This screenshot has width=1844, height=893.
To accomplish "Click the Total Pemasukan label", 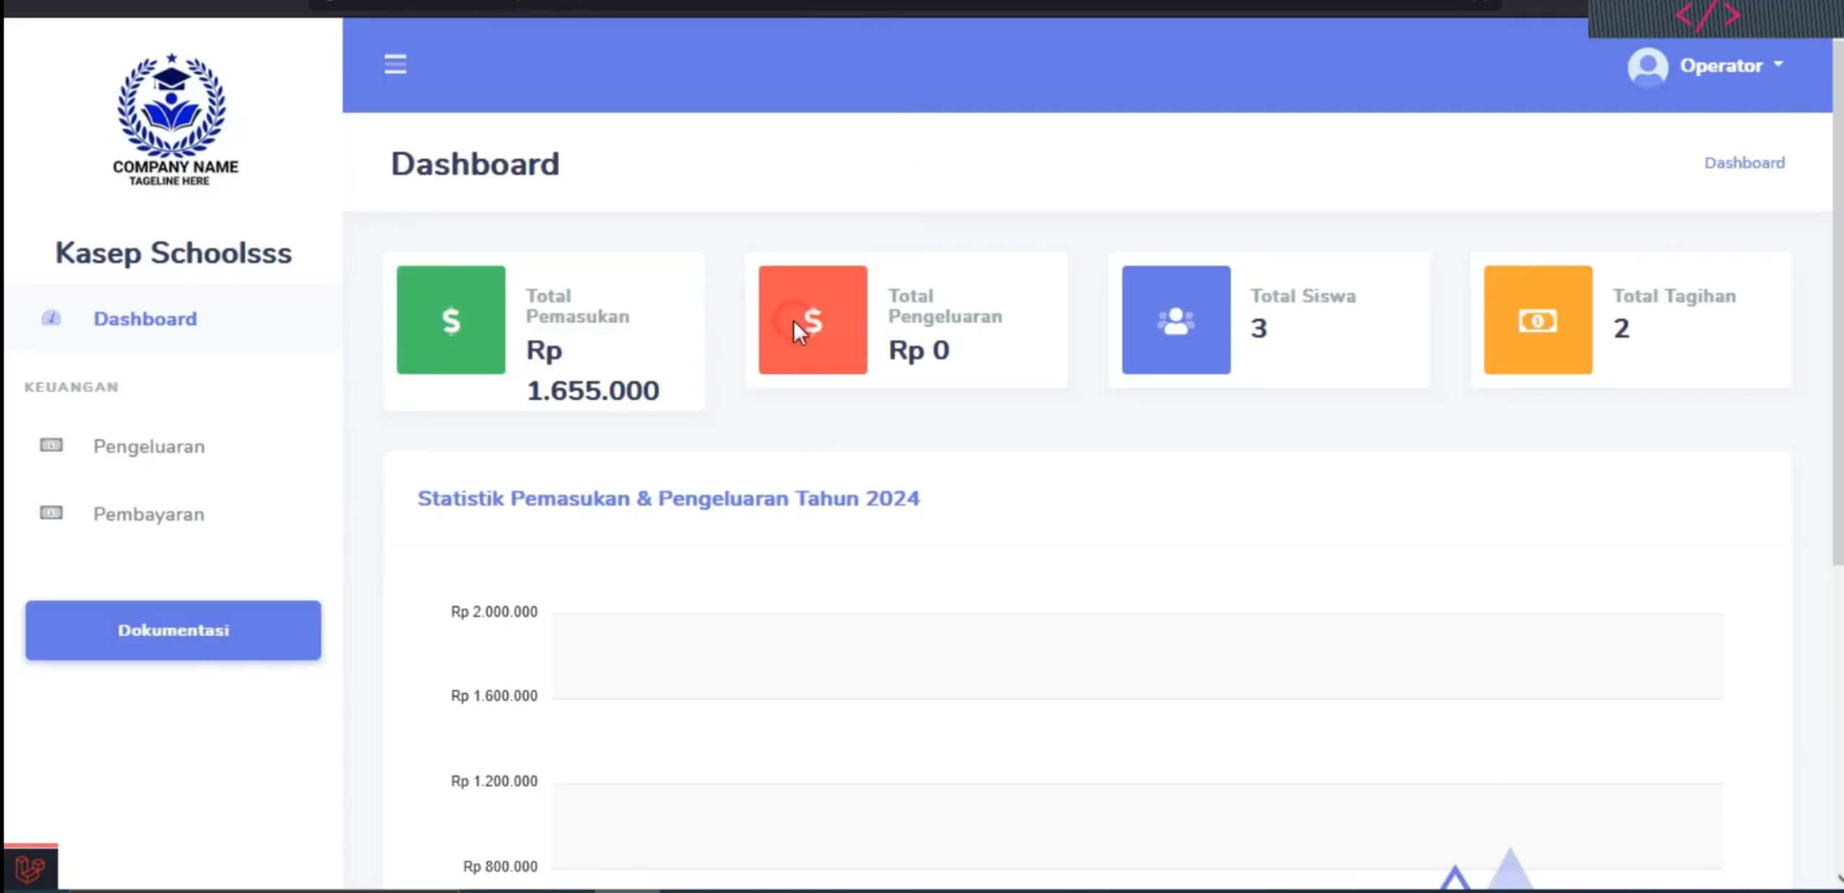I will pos(577,306).
